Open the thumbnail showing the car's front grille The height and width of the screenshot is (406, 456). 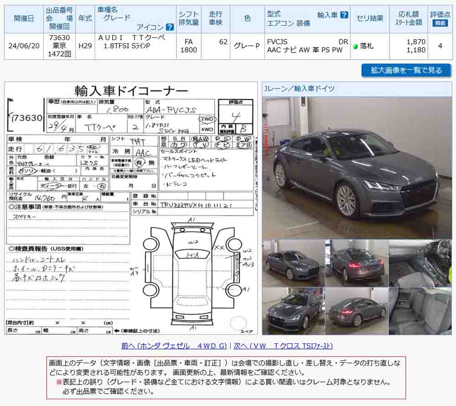click(x=293, y=311)
